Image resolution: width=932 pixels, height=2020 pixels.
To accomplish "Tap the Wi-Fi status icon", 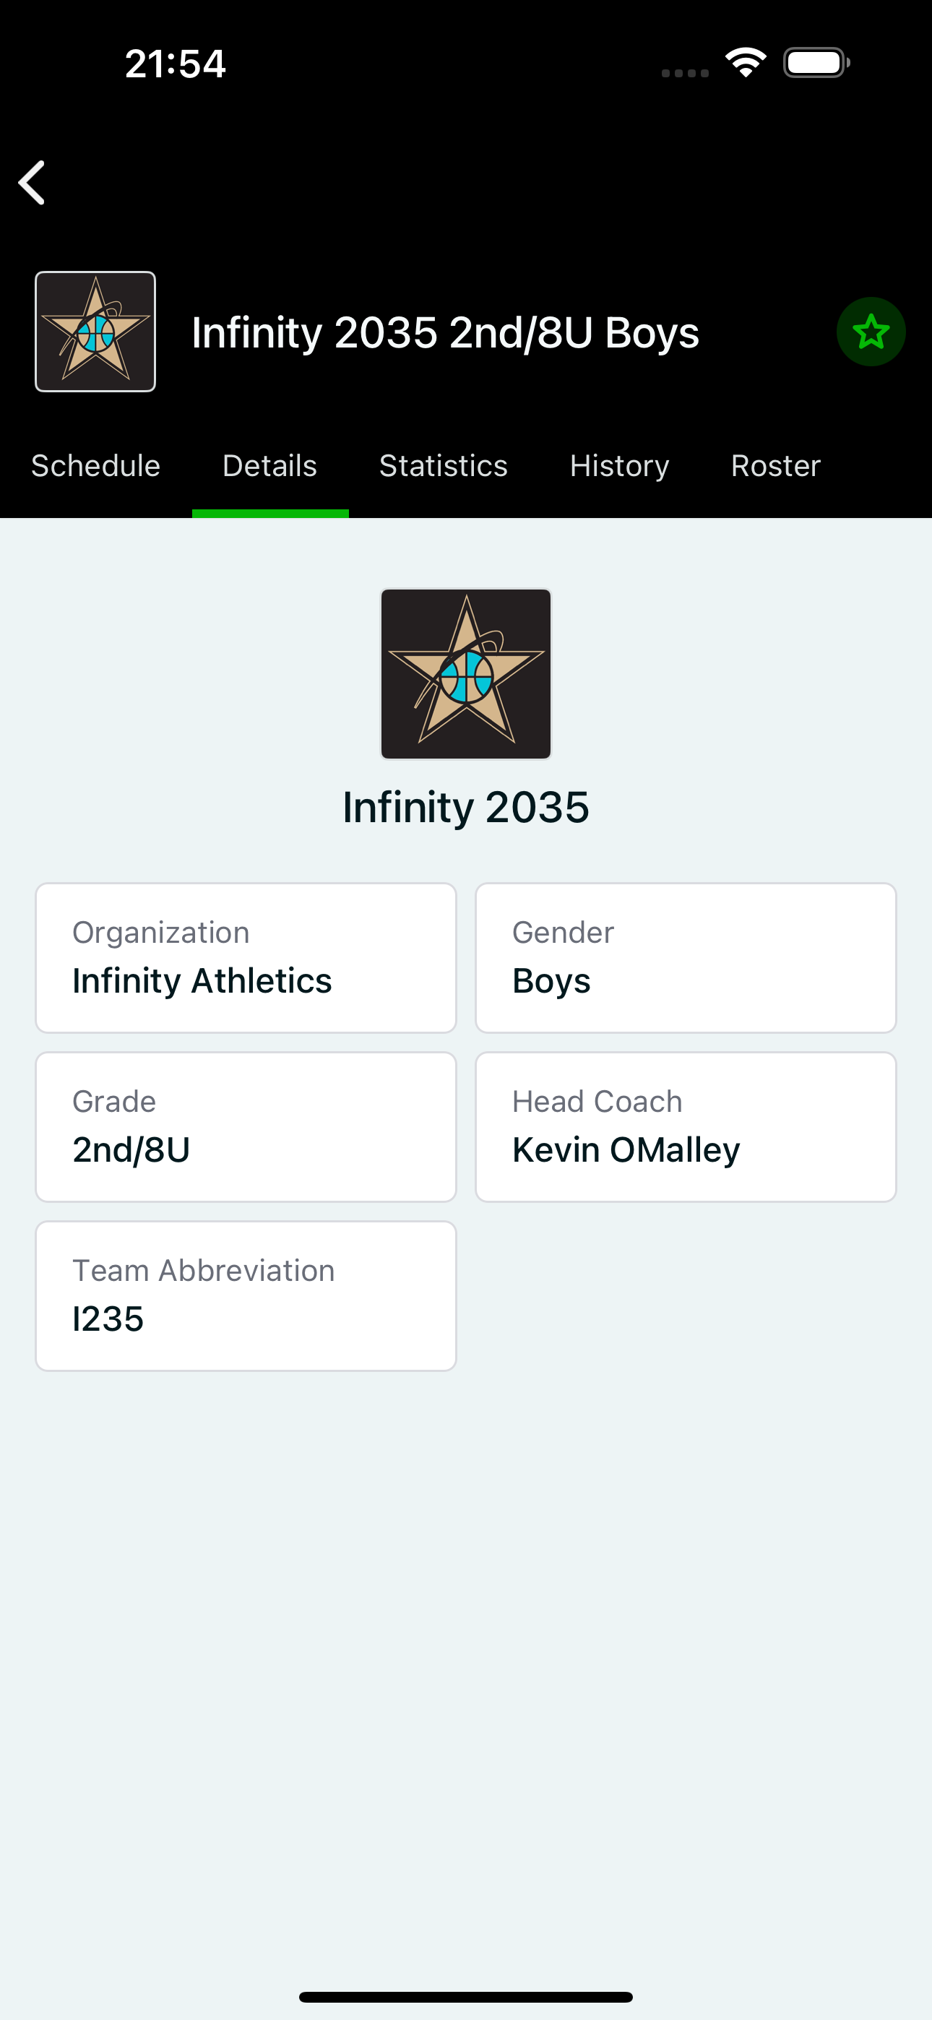I will click(x=746, y=63).
